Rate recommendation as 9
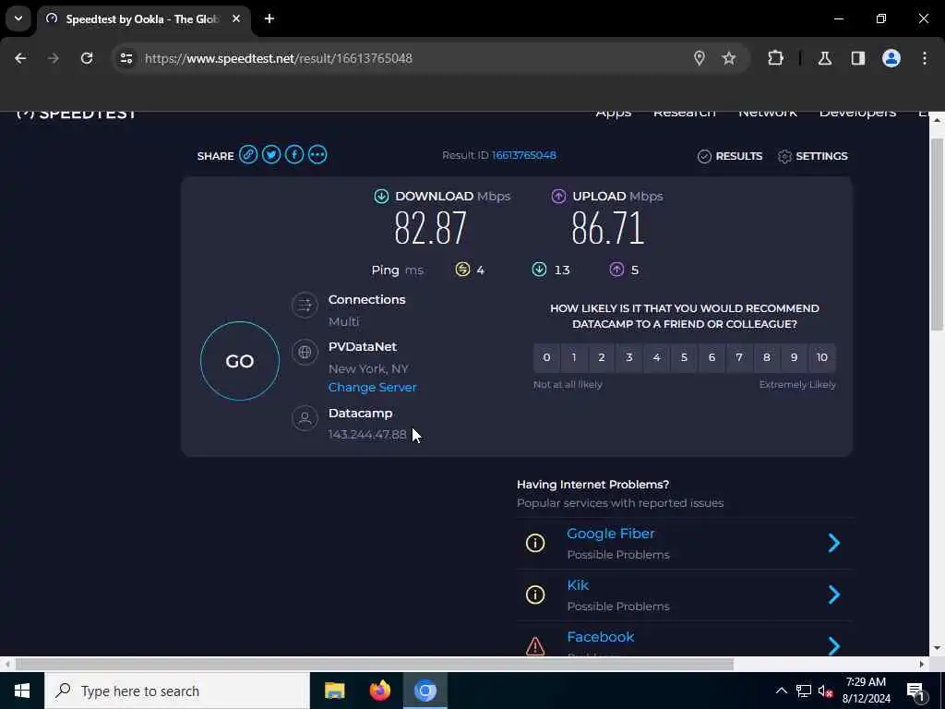Viewport: 945px width, 709px height. click(795, 357)
